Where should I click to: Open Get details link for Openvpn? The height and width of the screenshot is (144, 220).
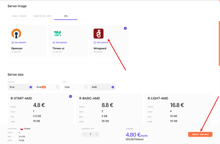20,42
